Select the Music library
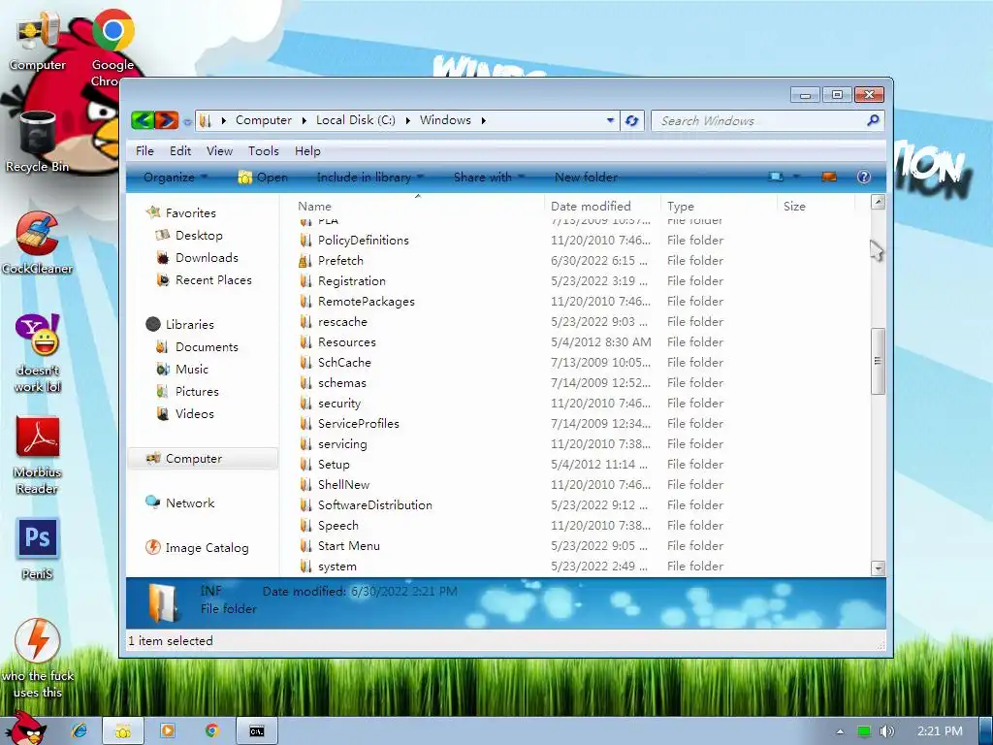 [x=191, y=370]
